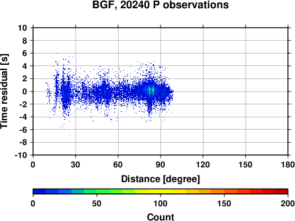Click the 'Time residual [s]' axis label
This screenshot has width=295, height=221.
click(4, 91)
